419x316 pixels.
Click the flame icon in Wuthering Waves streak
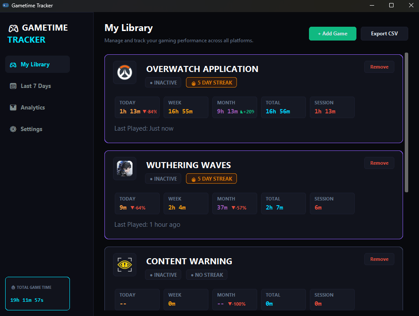point(193,179)
